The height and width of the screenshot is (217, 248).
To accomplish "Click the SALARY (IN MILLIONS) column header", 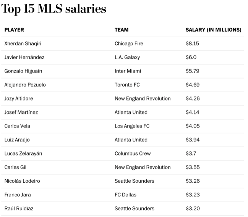I will 213,30.
